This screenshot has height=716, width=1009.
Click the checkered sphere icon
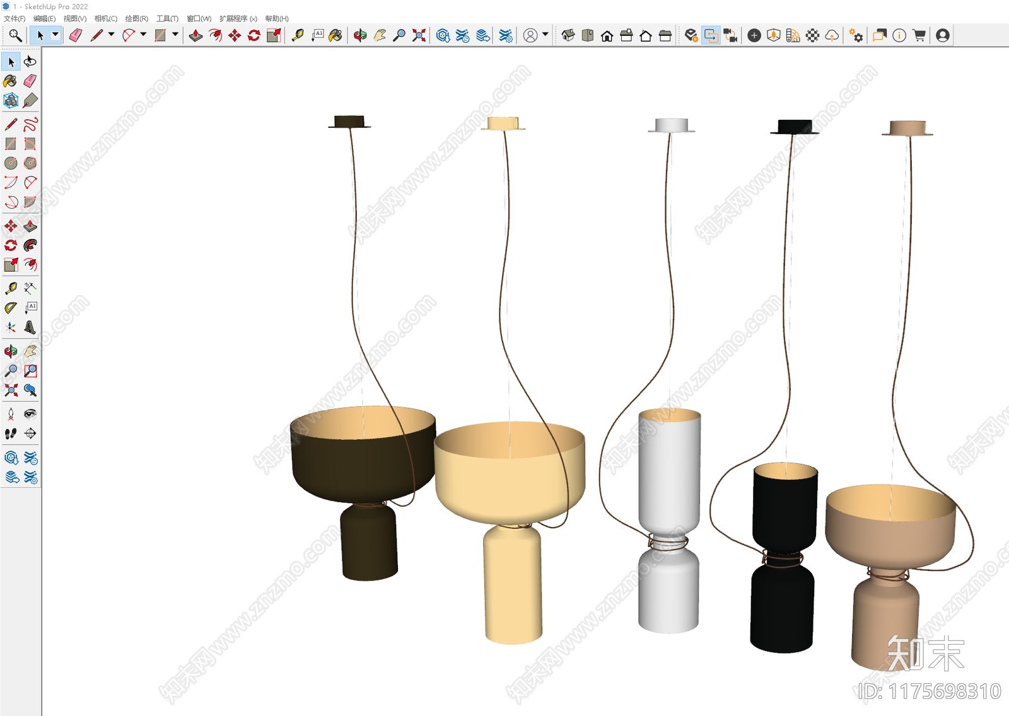pos(813,35)
